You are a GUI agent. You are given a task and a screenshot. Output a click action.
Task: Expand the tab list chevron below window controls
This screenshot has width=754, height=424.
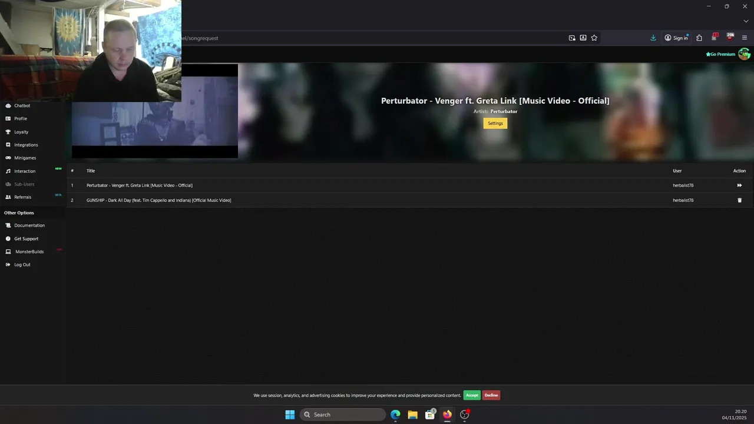tap(746, 21)
